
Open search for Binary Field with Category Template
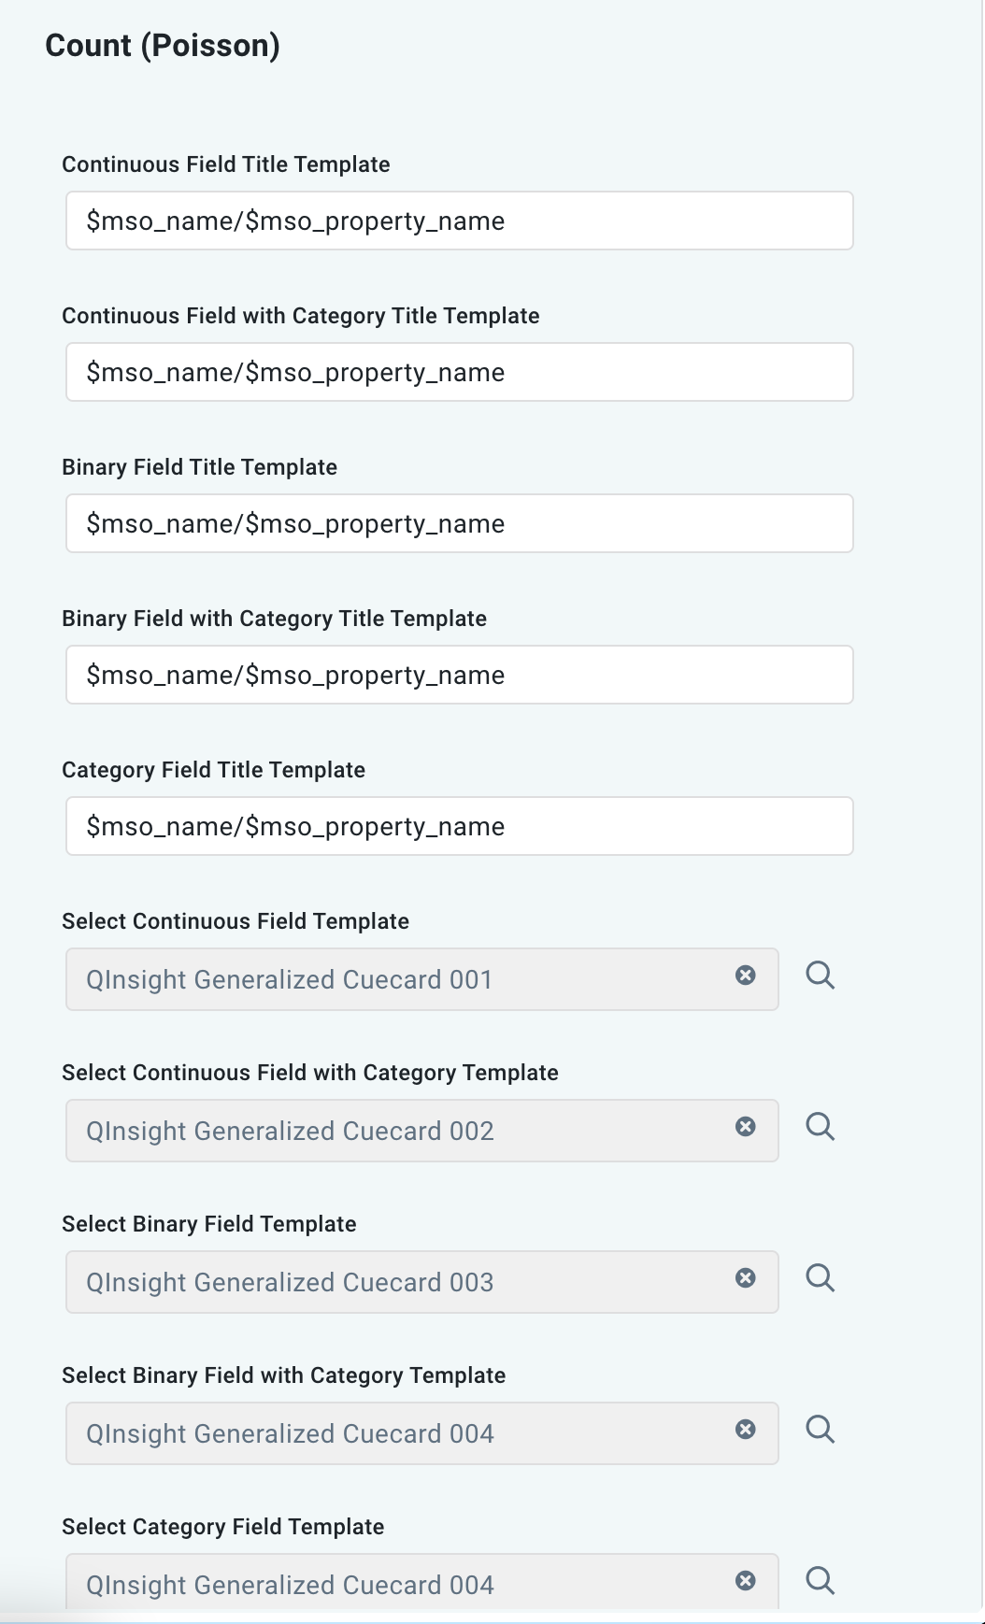tap(821, 1429)
